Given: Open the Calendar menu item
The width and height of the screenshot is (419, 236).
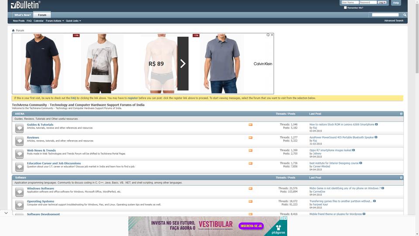Looking at the screenshot, I should (38, 21).
